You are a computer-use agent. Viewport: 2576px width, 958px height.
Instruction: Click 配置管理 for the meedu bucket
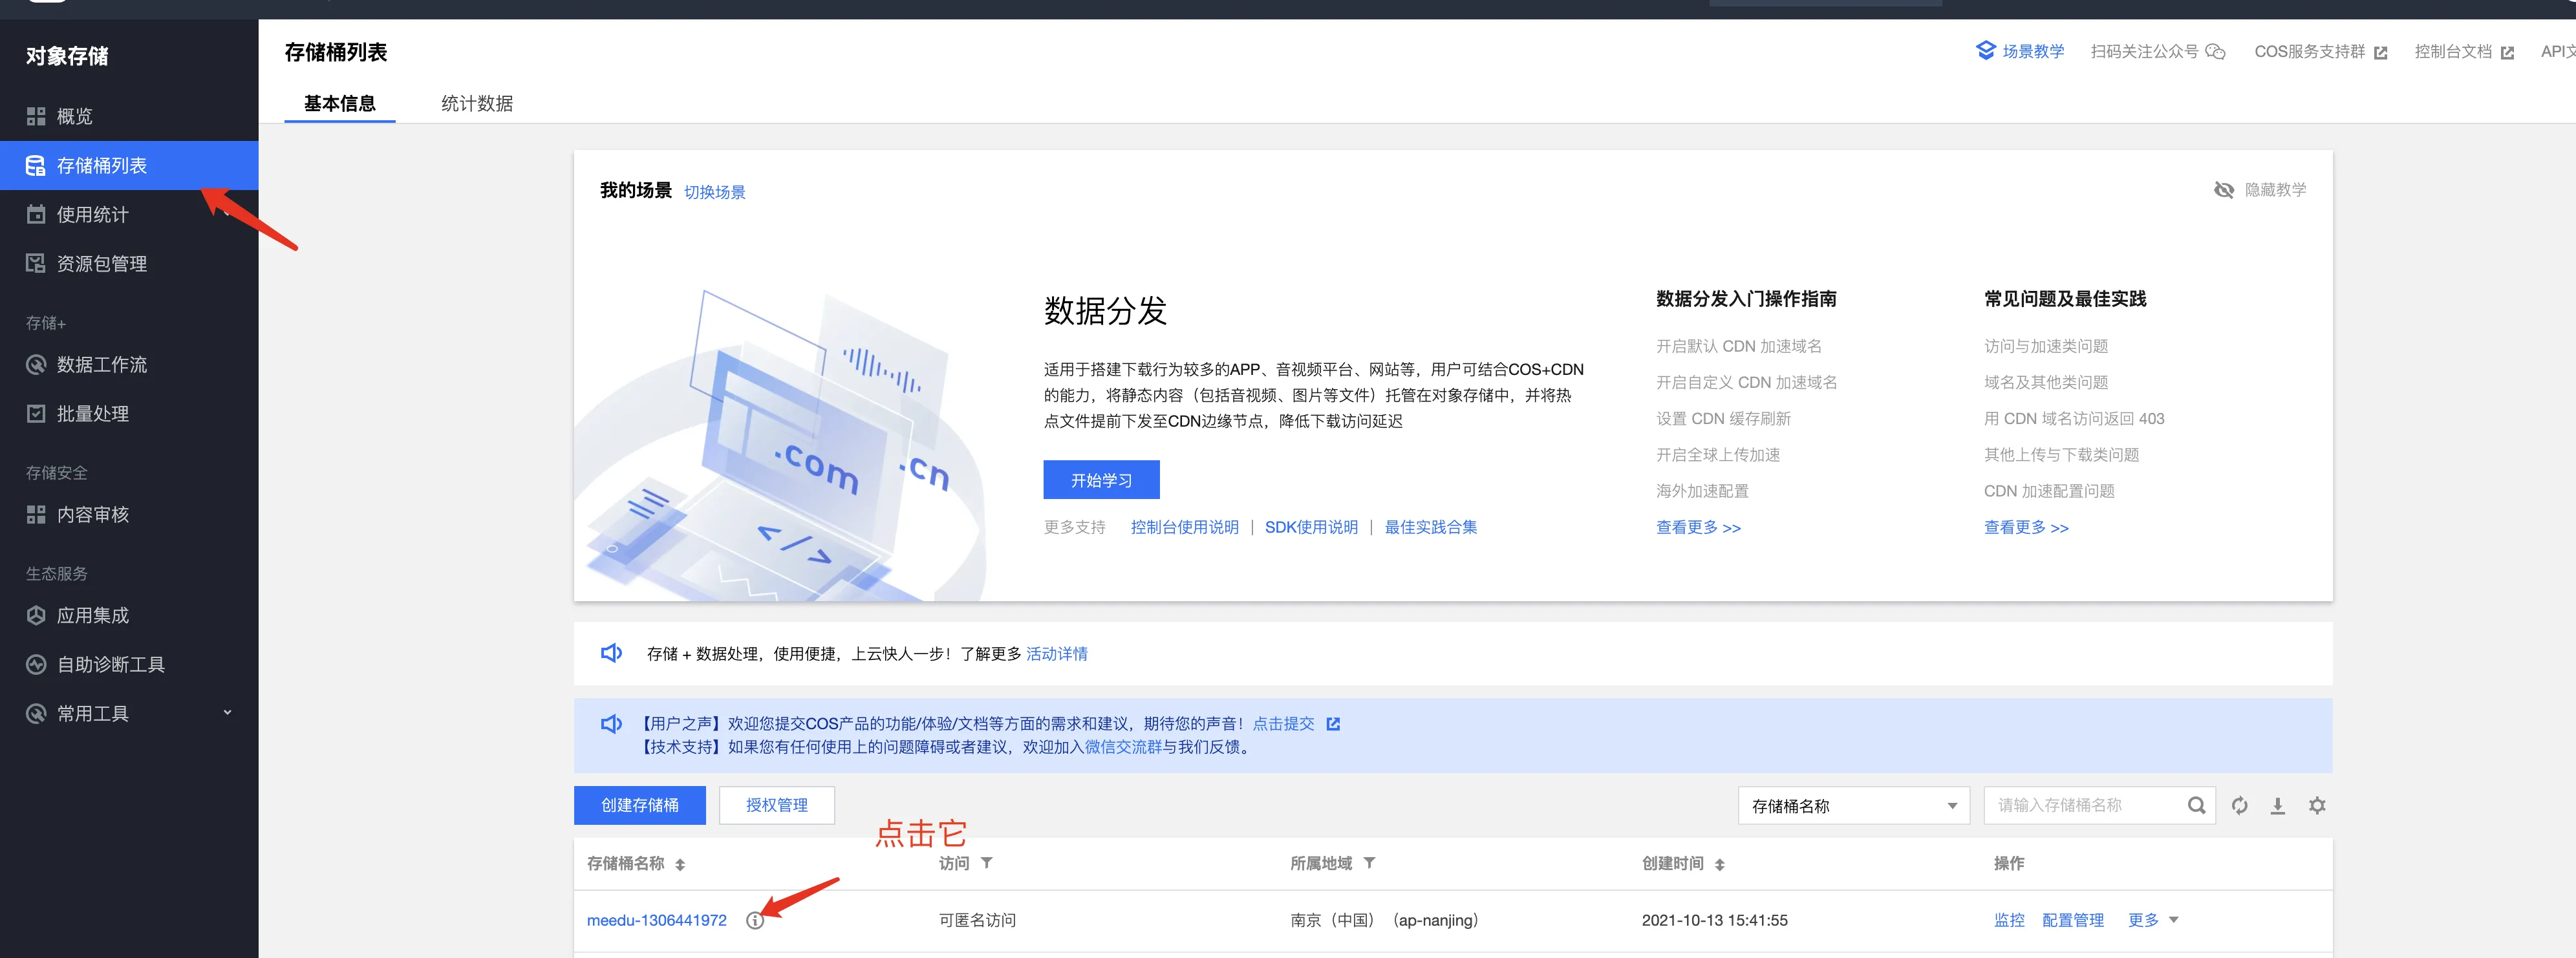[x=2072, y=920]
